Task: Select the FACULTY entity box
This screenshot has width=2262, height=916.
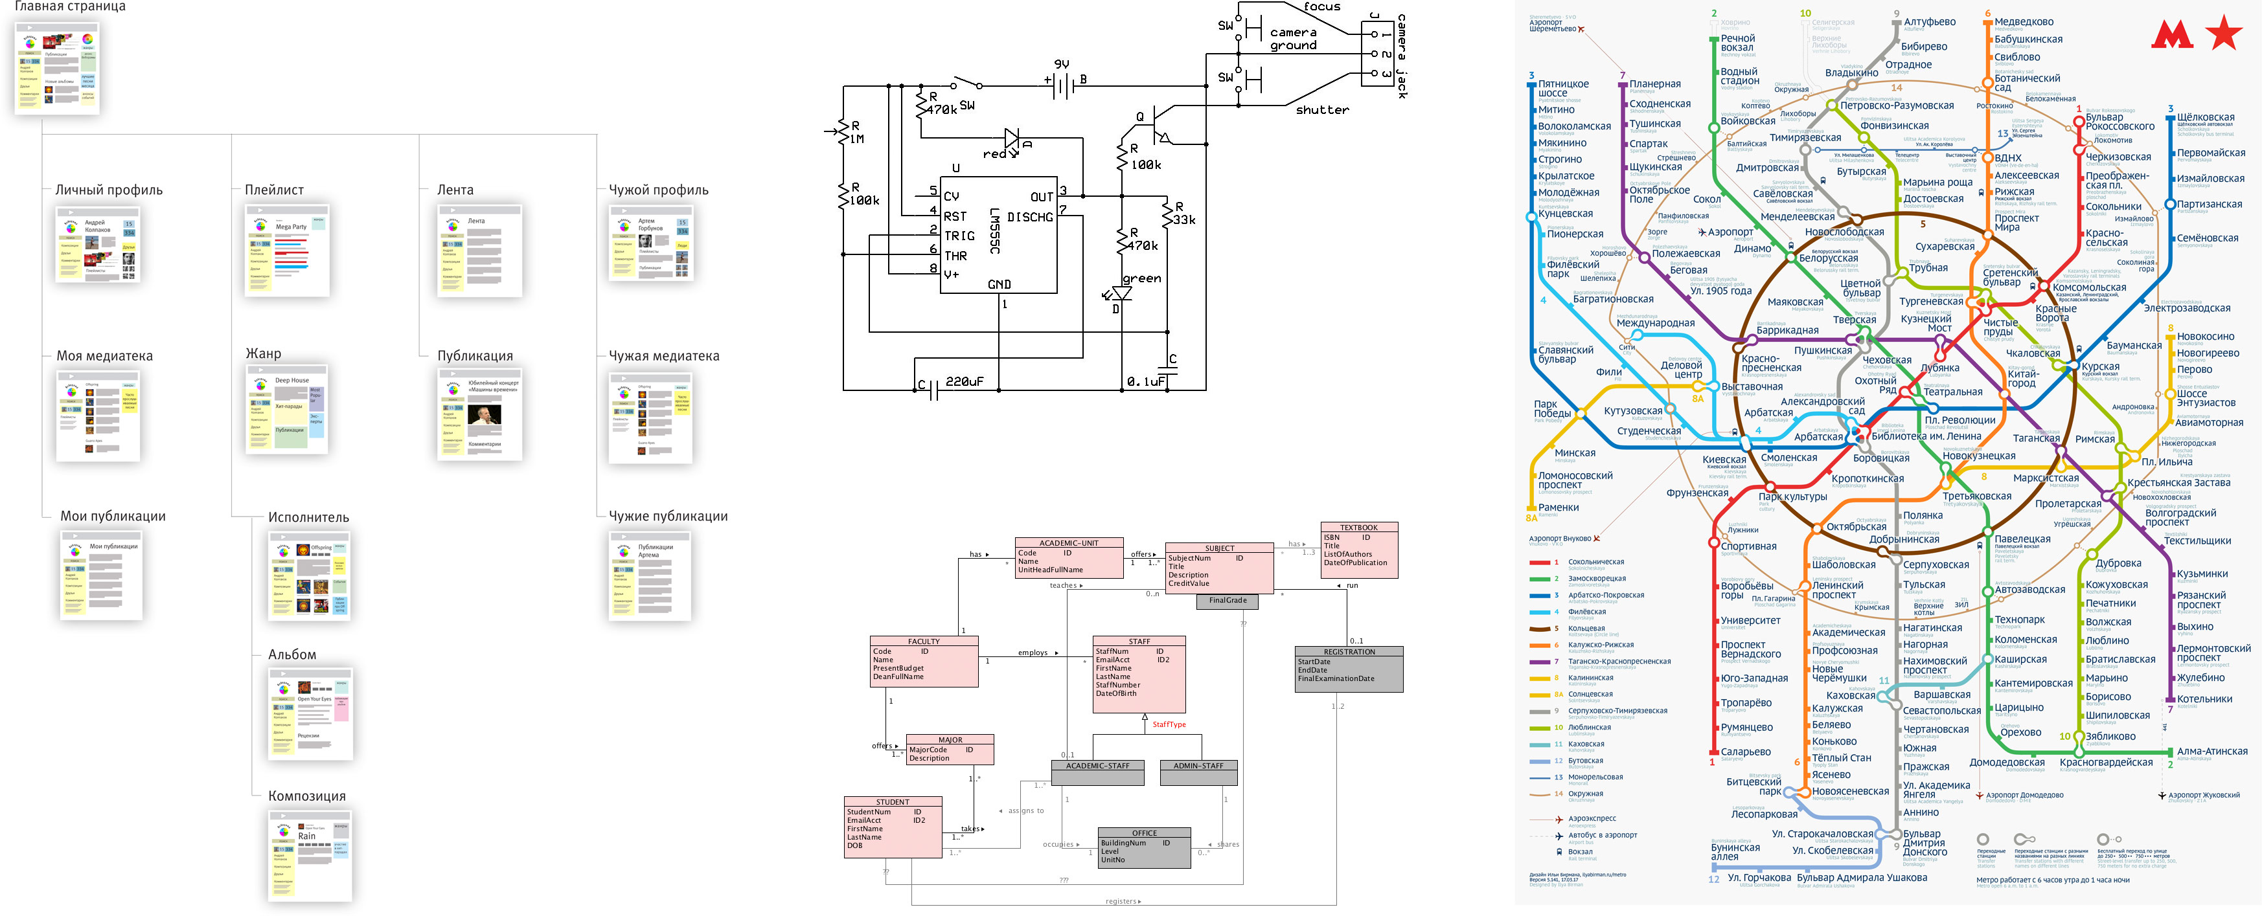Action: click(x=924, y=662)
